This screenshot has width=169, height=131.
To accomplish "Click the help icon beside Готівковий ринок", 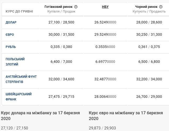I will 76,7.
